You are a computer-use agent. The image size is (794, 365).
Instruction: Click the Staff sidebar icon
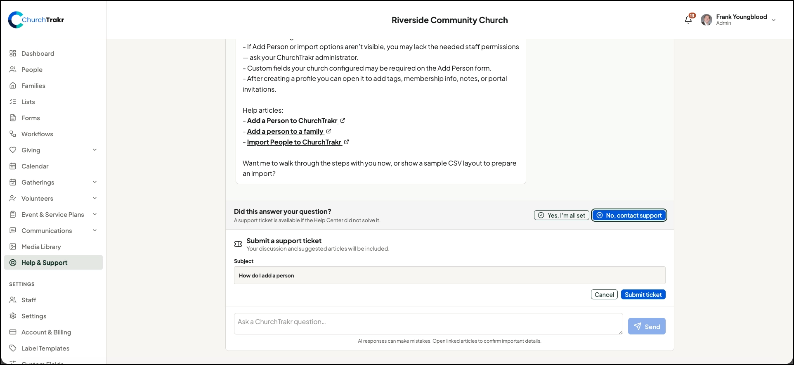(13, 300)
